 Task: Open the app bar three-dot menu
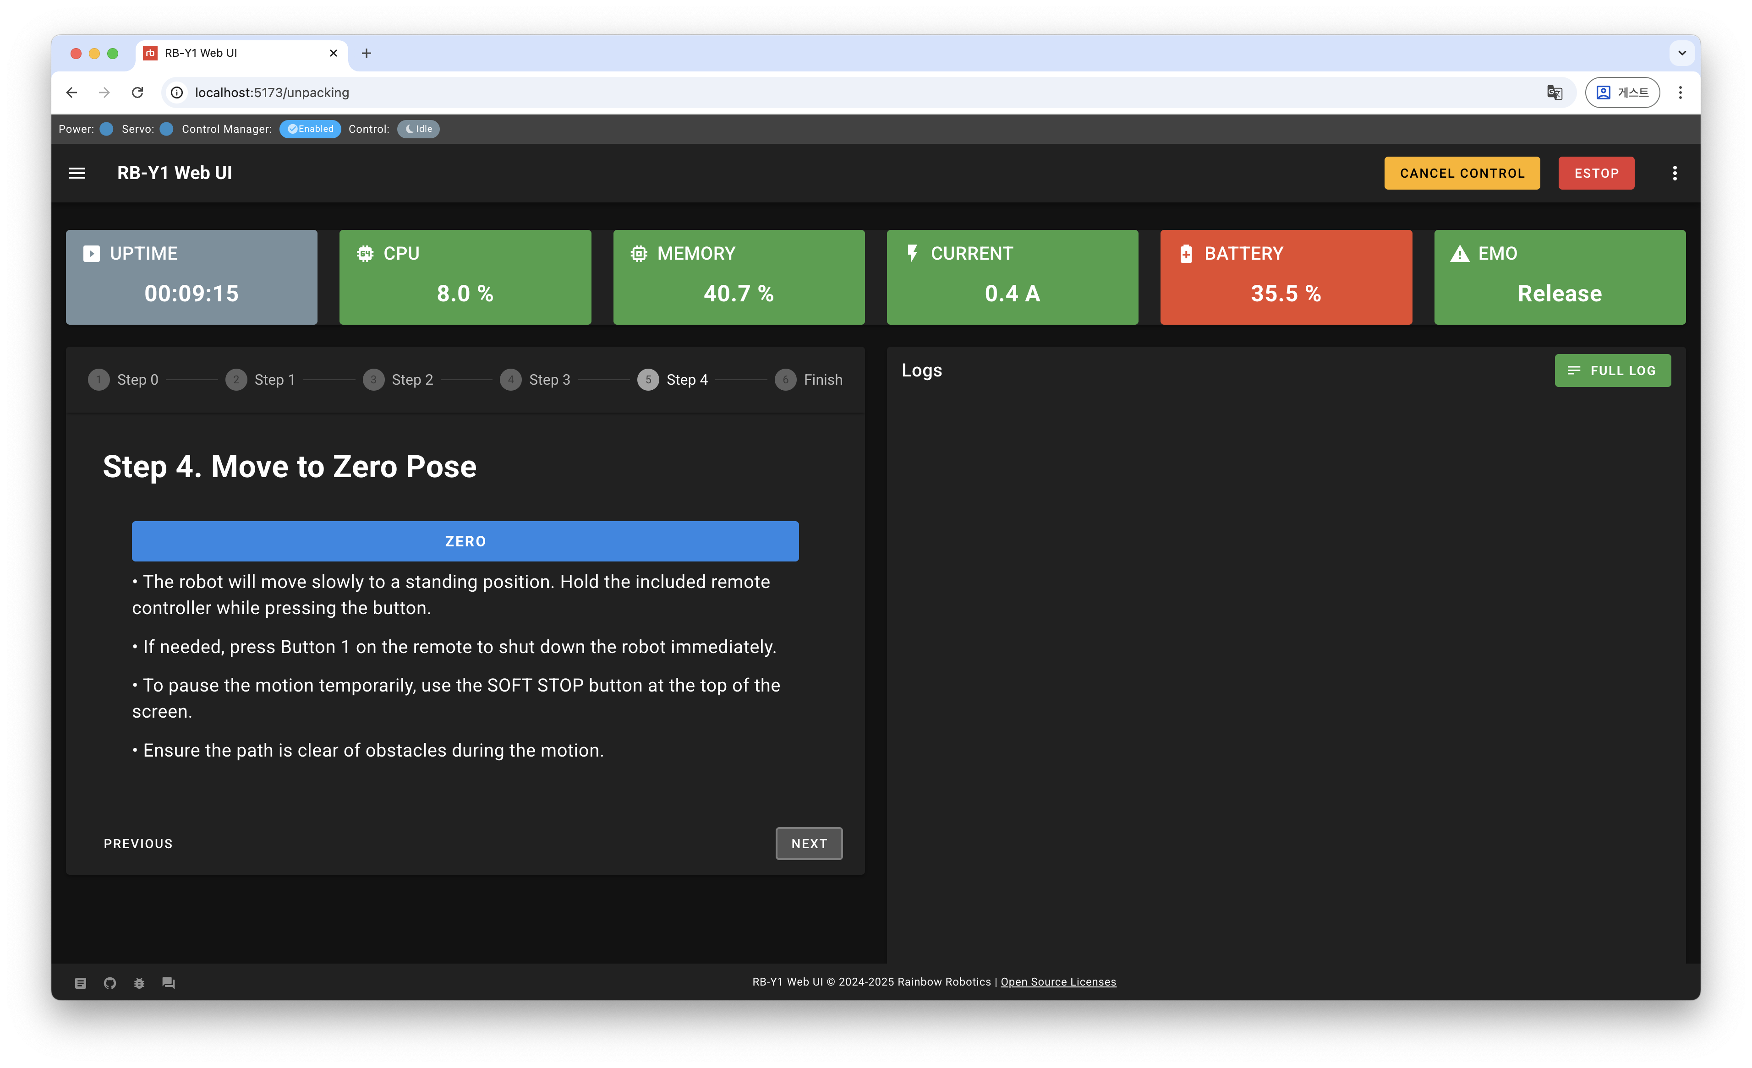click(x=1675, y=173)
